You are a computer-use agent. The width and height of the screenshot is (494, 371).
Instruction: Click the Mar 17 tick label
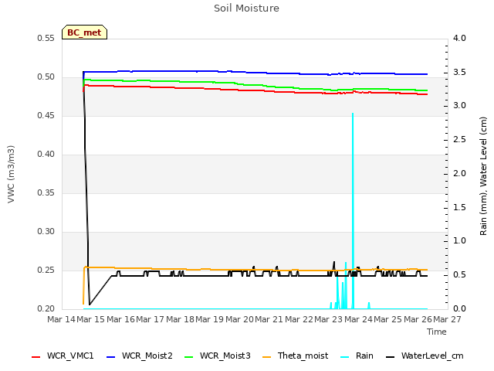point(151,319)
